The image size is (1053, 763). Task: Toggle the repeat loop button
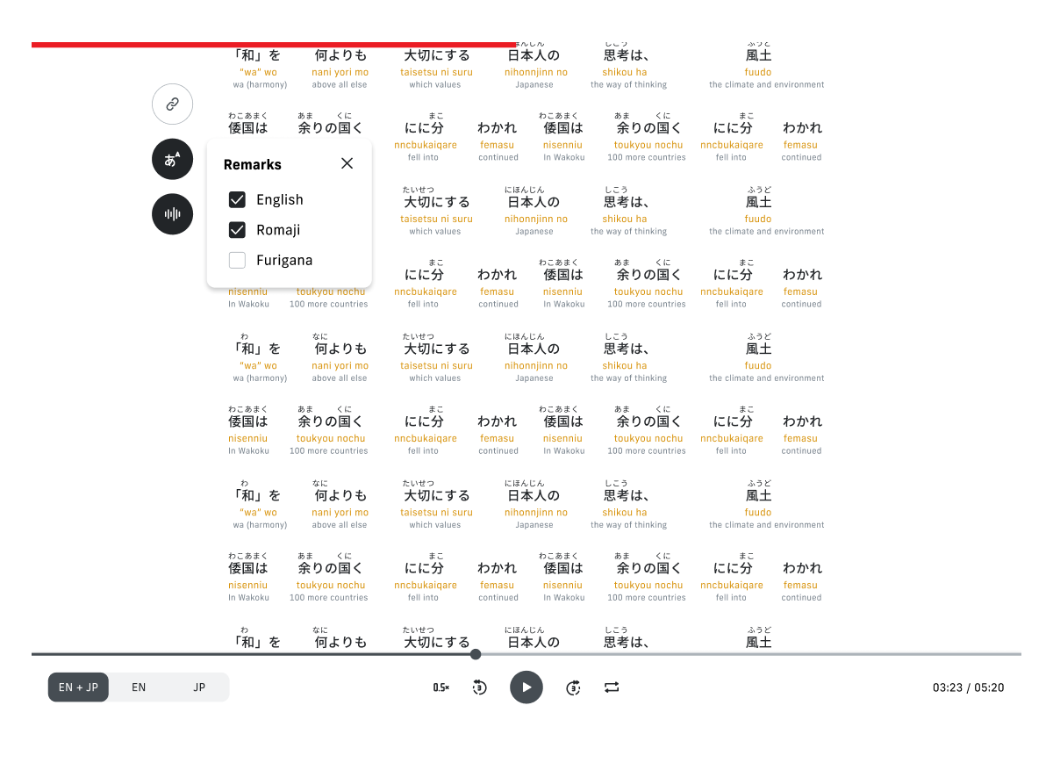pyautogui.click(x=612, y=687)
